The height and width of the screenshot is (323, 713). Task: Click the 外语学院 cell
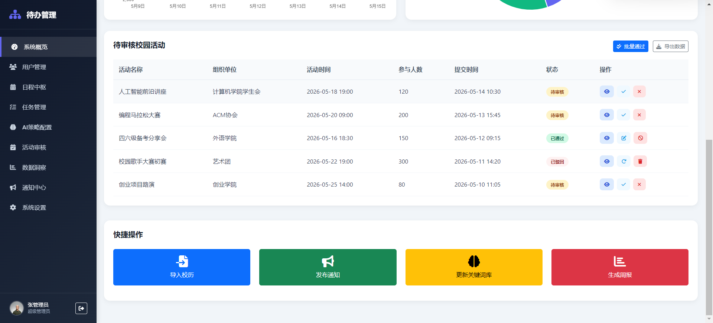pos(225,138)
